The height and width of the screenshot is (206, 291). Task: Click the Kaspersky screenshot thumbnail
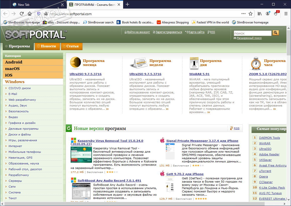[81, 155]
